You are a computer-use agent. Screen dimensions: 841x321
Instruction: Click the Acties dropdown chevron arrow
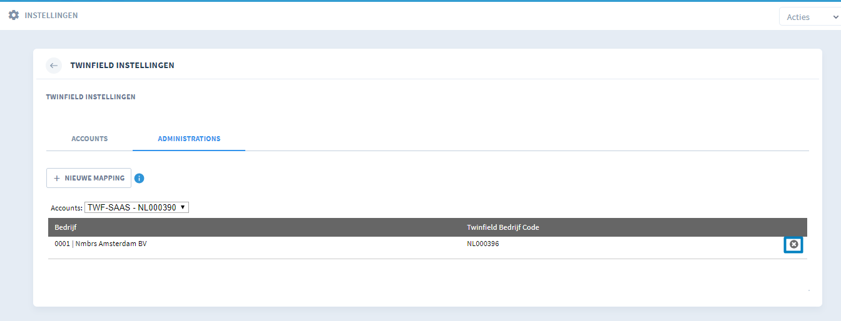click(x=835, y=17)
